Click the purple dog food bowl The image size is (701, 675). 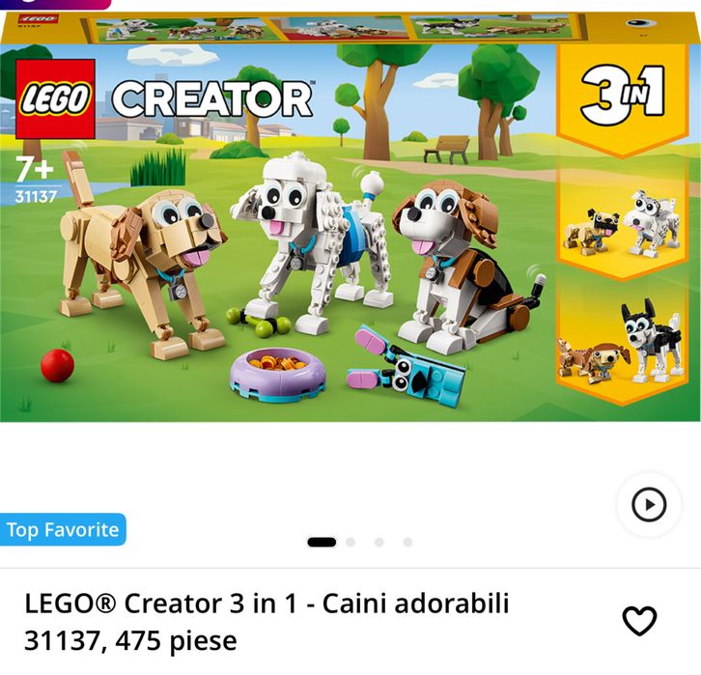pyautogui.click(x=278, y=375)
